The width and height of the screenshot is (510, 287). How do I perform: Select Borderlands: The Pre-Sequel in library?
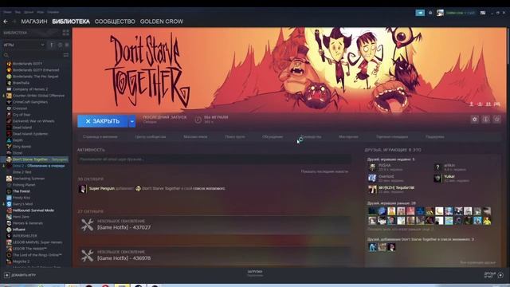pos(36,77)
